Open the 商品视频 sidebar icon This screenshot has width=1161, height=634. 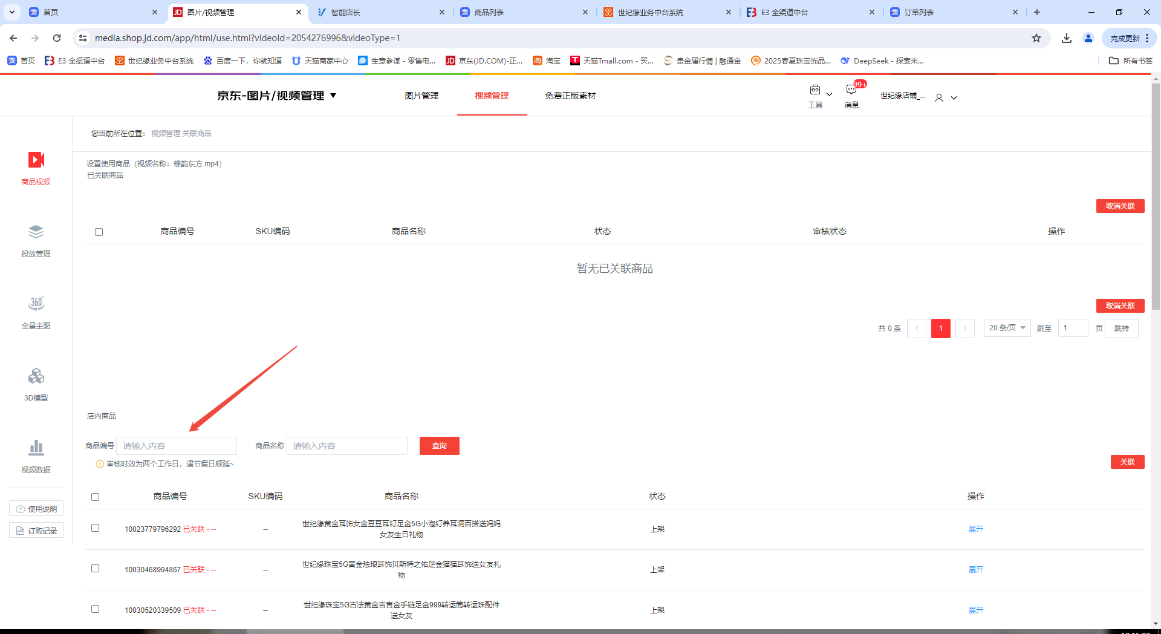click(36, 160)
